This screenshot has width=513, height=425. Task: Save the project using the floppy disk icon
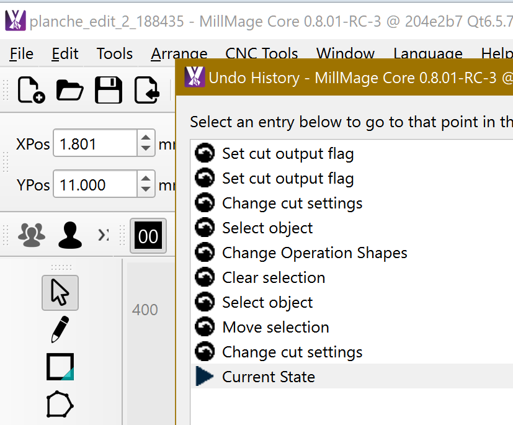(x=109, y=90)
